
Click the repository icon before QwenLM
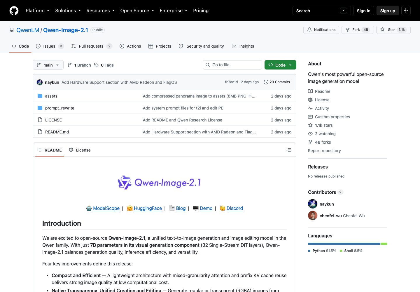click(12, 30)
